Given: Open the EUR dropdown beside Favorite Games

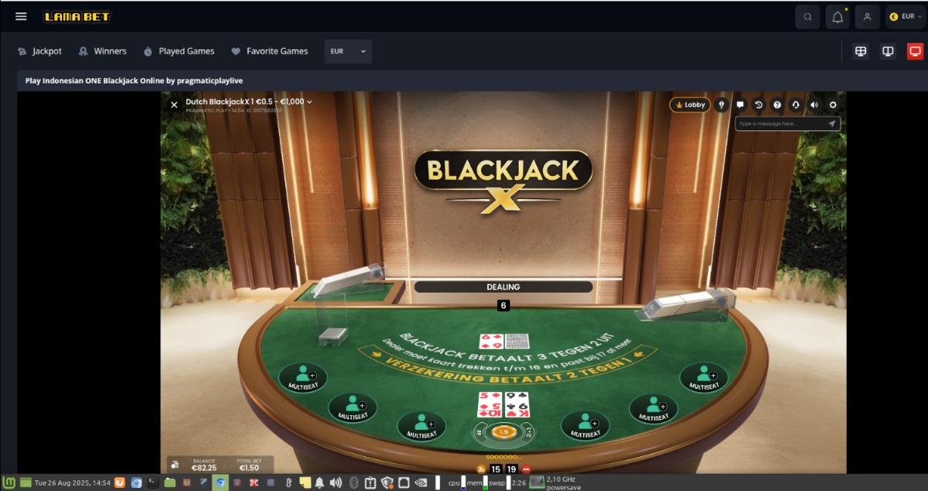Looking at the screenshot, I should [348, 52].
